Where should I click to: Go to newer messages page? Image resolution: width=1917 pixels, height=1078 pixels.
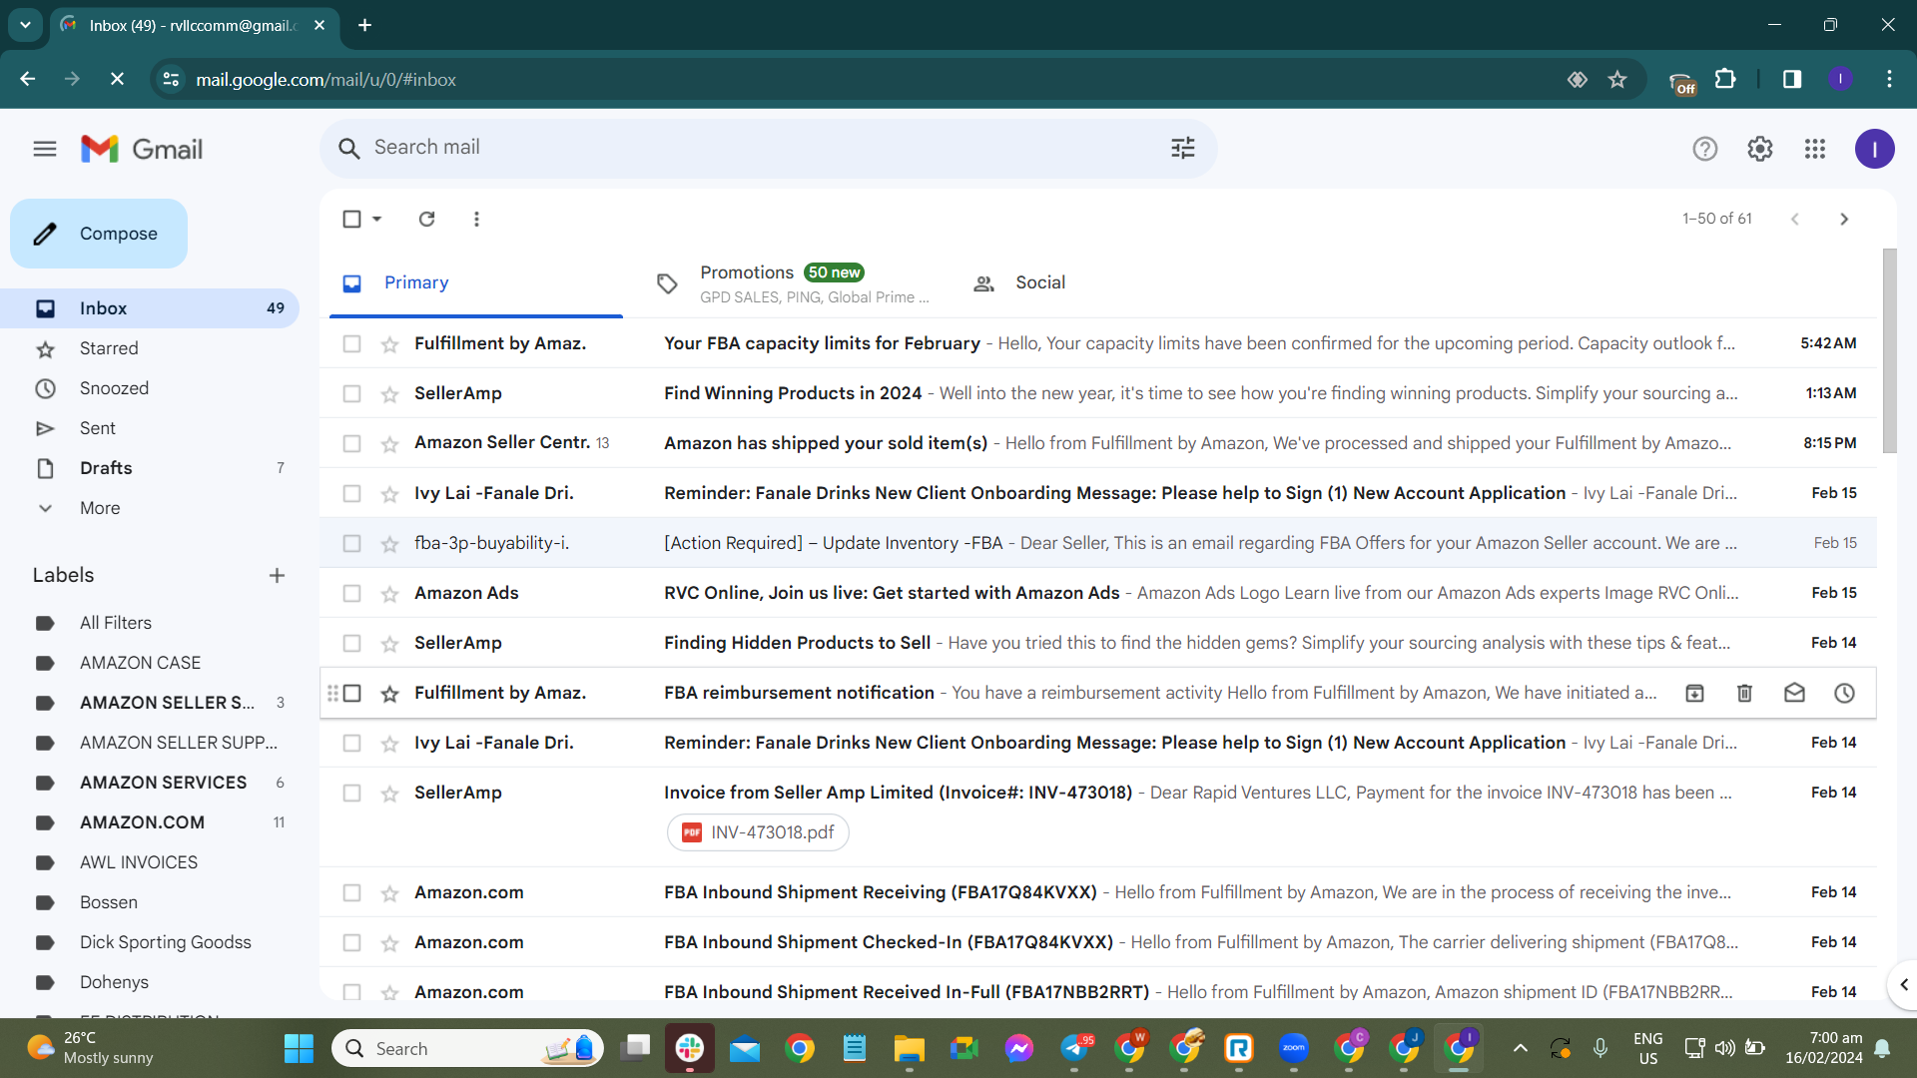pos(1794,219)
